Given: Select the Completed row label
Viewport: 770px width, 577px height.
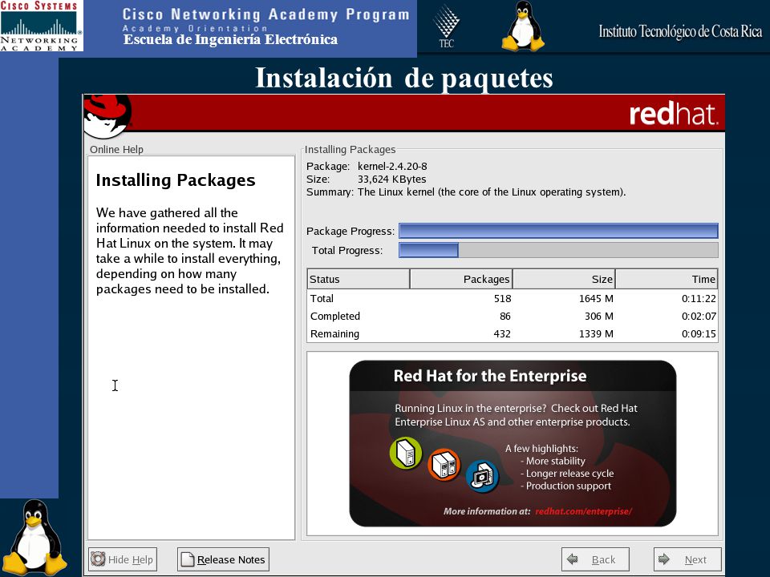Looking at the screenshot, I should [x=335, y=316].
